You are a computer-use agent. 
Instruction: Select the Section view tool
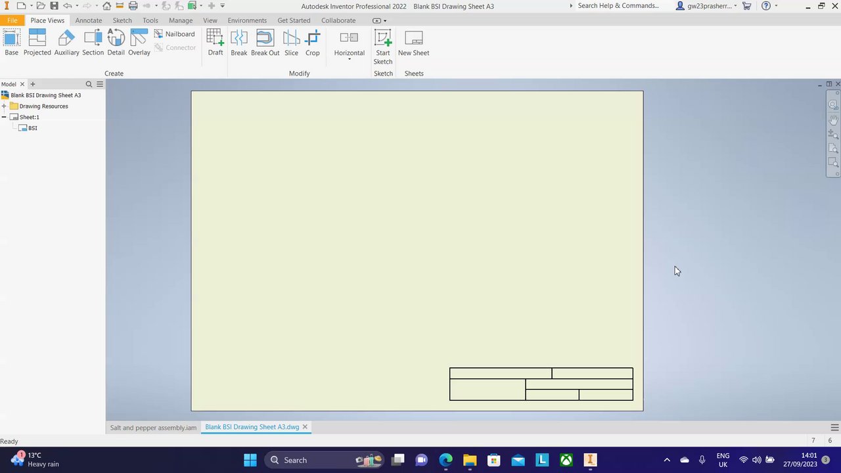(93, 43)
